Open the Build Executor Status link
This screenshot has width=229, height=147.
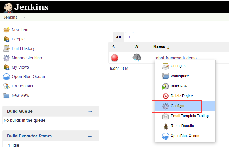click(x=29, y=136)
